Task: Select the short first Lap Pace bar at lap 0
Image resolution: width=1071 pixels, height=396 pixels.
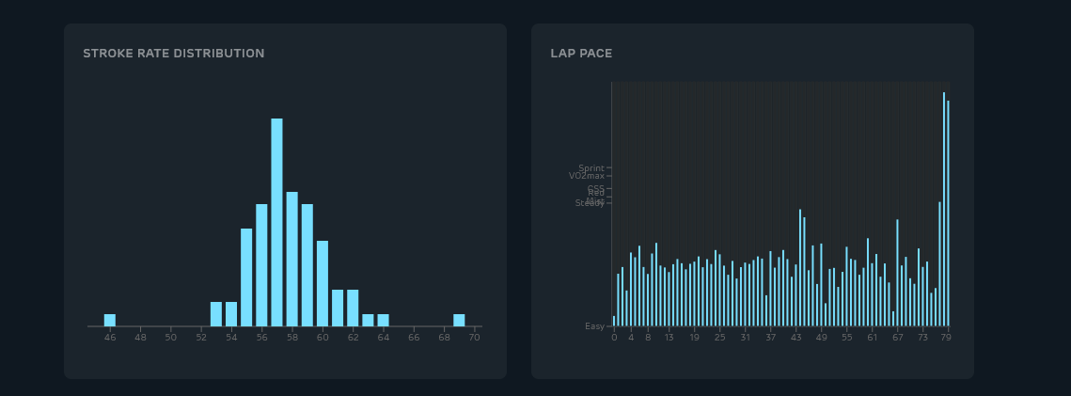Action: click(x=614, y=321)
